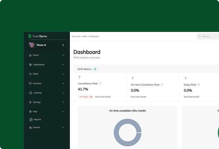Expand the Help menu chevron
This screenshot has width=219, height=149.
coord(63,112)
